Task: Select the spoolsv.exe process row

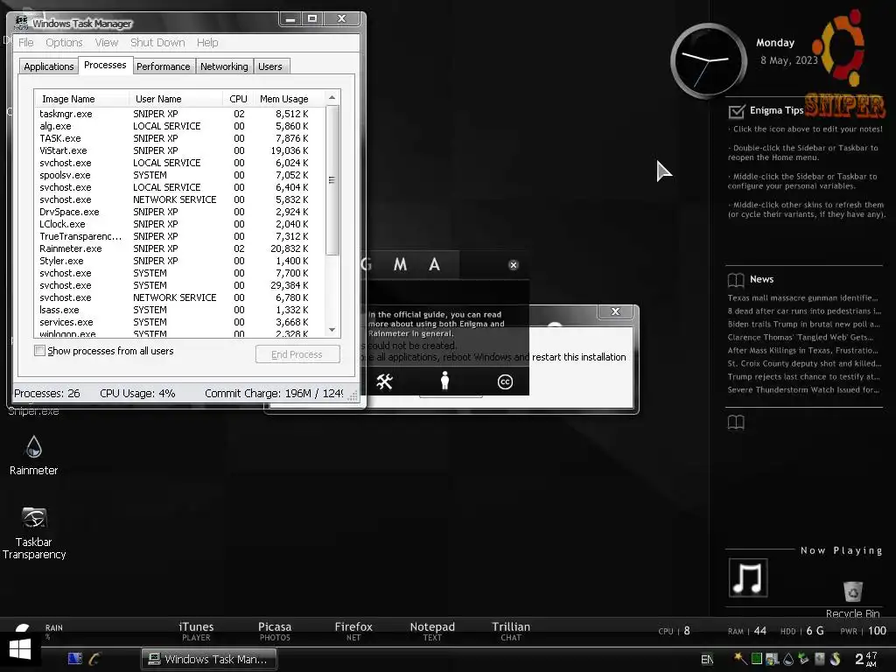Action: [179, 175]
